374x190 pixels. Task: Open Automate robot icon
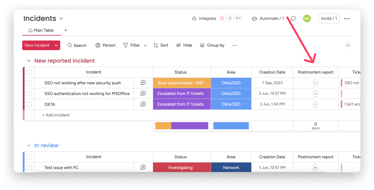(254, 18)
